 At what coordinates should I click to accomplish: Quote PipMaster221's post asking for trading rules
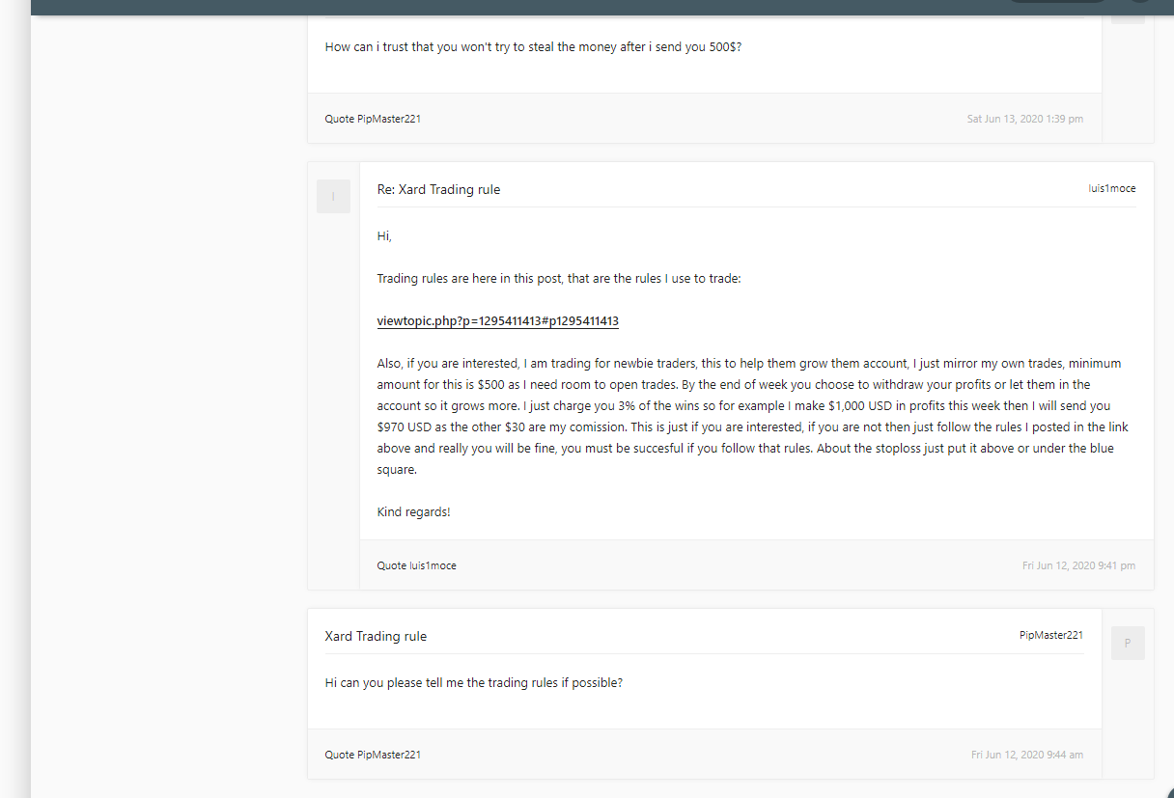(373, 755)
